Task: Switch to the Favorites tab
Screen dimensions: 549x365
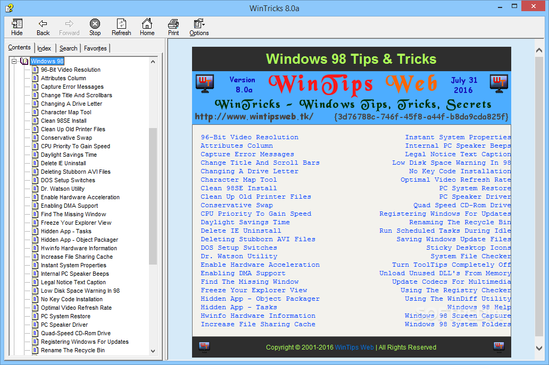Action: [x=95, y=48]
